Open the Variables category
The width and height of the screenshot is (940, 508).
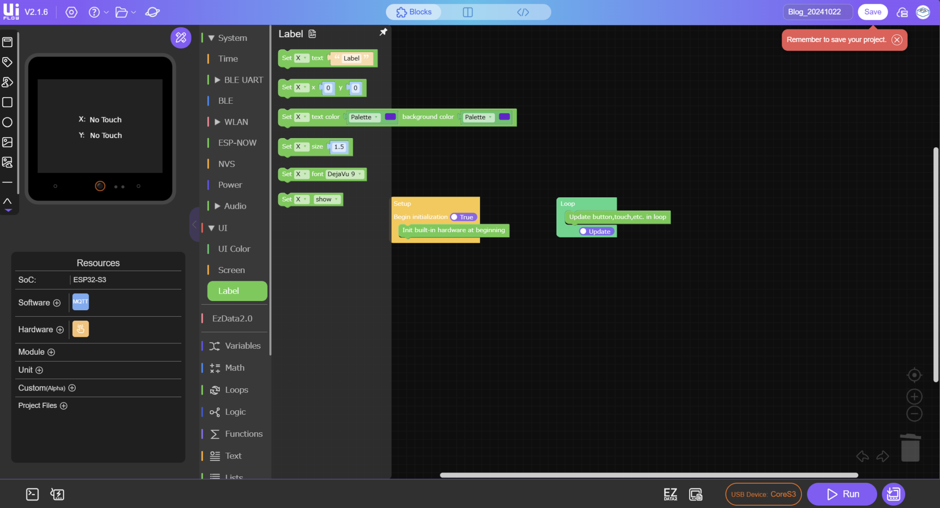coord(242,346)
